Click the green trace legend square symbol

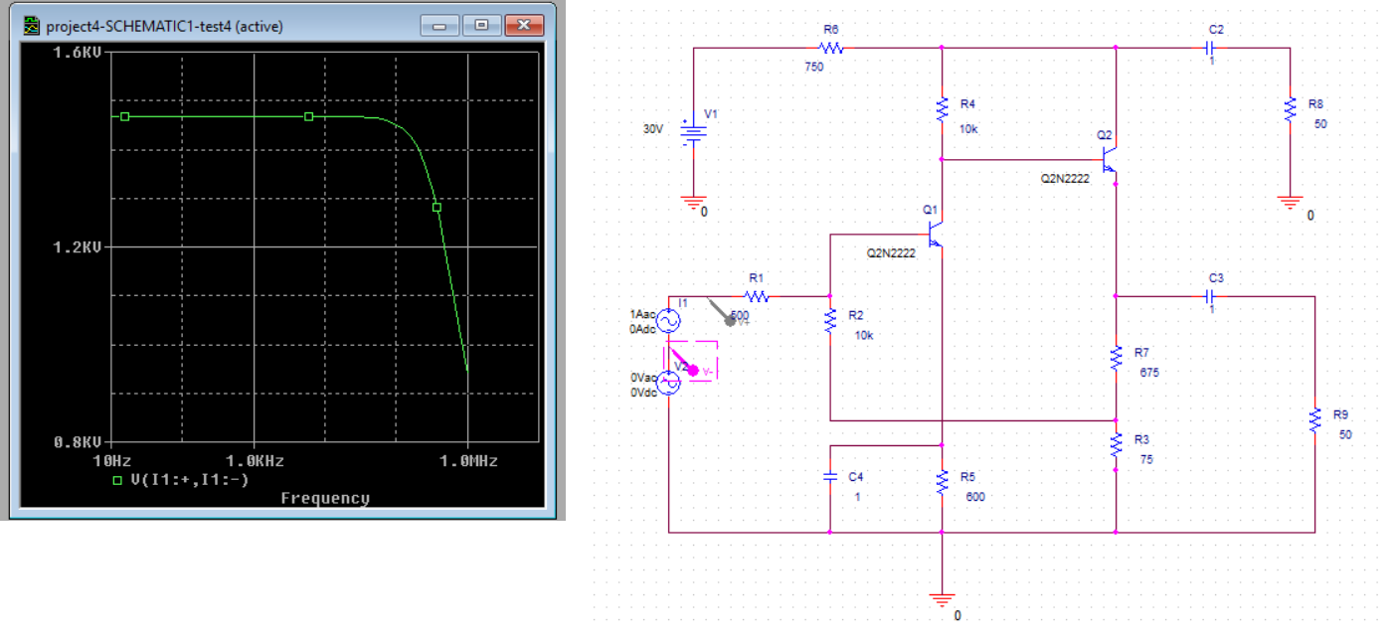point(118,480)
